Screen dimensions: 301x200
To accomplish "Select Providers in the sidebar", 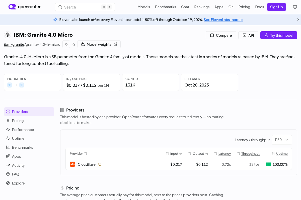I will click(29, 112).
